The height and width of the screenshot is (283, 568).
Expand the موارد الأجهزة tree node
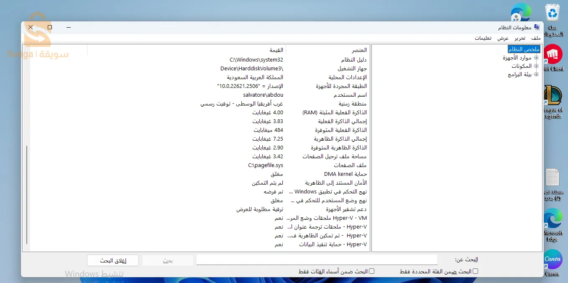[536, 58]
